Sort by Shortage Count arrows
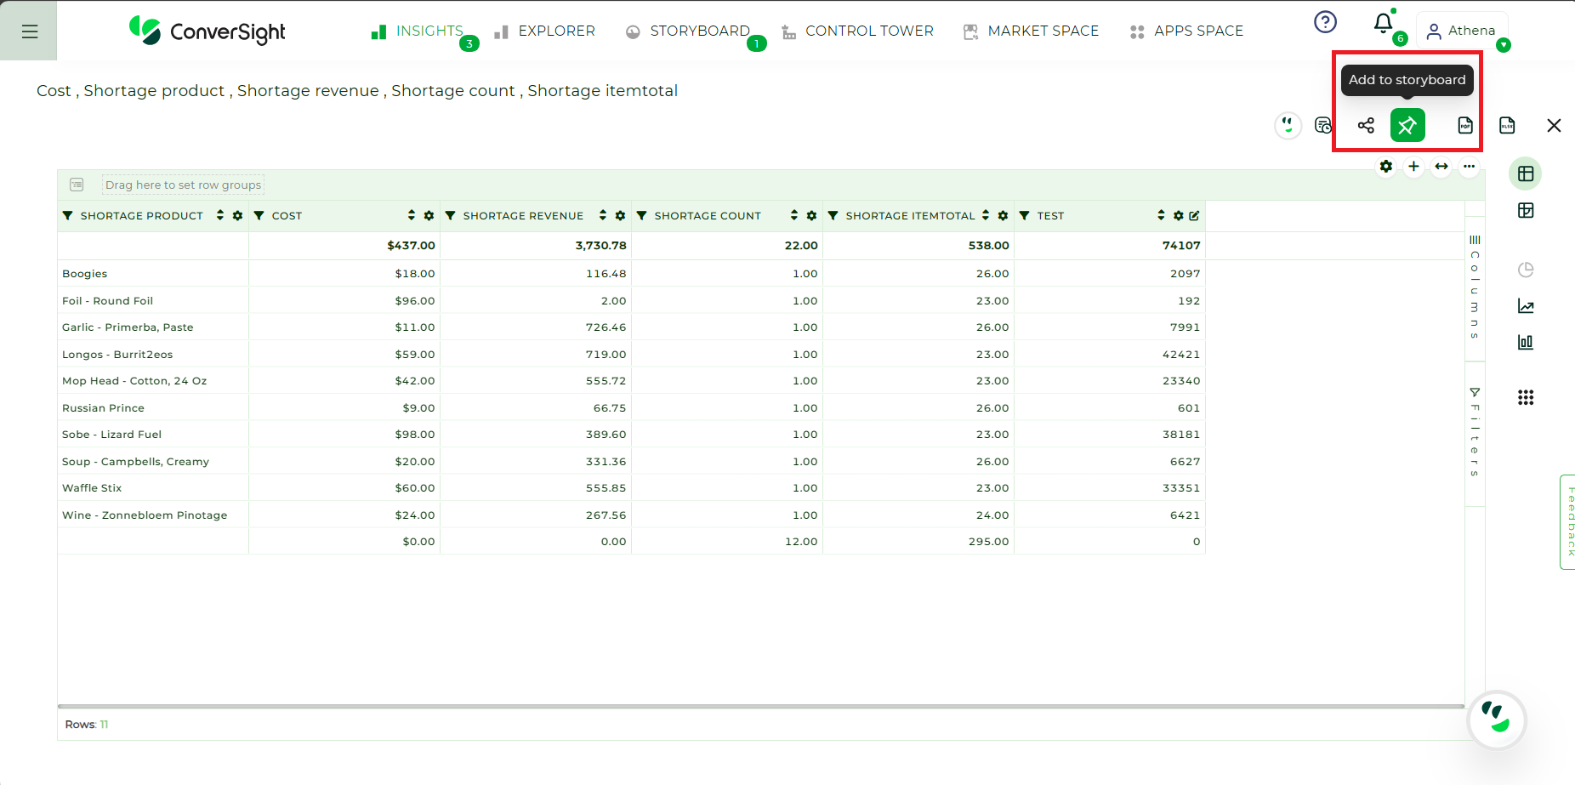This screenshot has height=785, width=1575. 794,215
